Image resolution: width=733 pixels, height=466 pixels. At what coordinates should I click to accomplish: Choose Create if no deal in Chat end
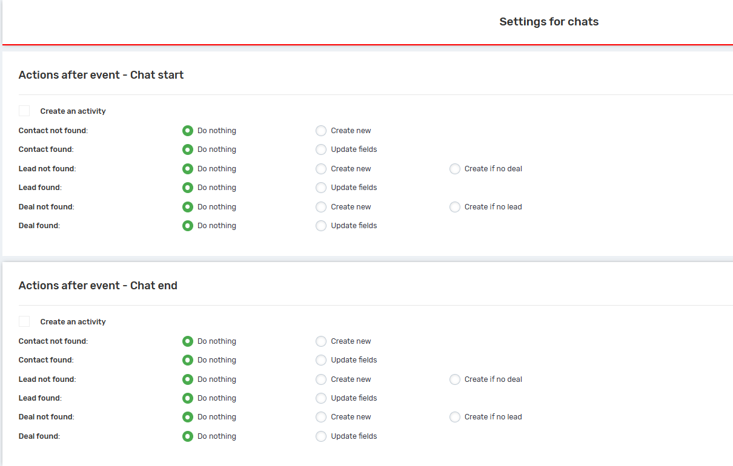point(454,379)
